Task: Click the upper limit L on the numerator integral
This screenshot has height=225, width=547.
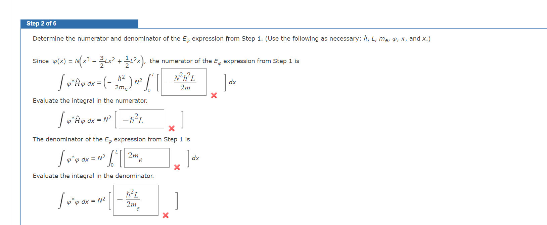Action: pyautogui.click(x=153, y=75)
